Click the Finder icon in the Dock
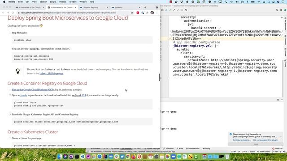The image size is (287, 161). coord(60,157)
